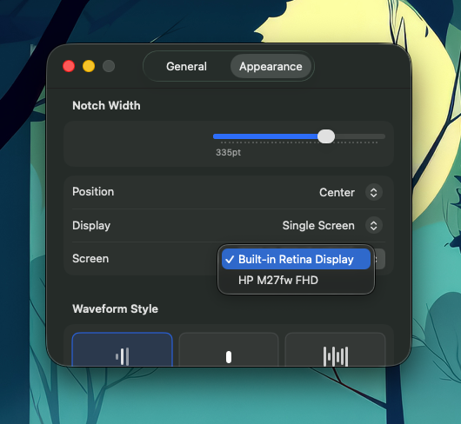The width and height of the screenshot is (461, 424).
Task: Select the single pill waveform style
Action: coord(229,349)
